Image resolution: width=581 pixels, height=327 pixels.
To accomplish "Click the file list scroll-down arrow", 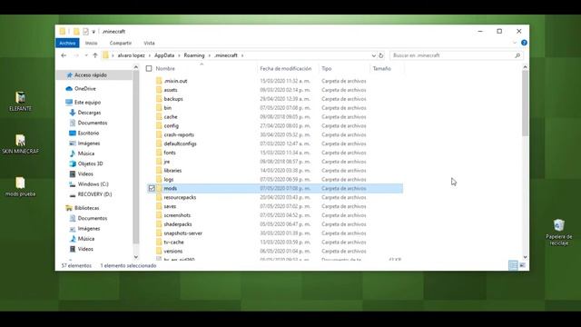I will click(525, 257).
